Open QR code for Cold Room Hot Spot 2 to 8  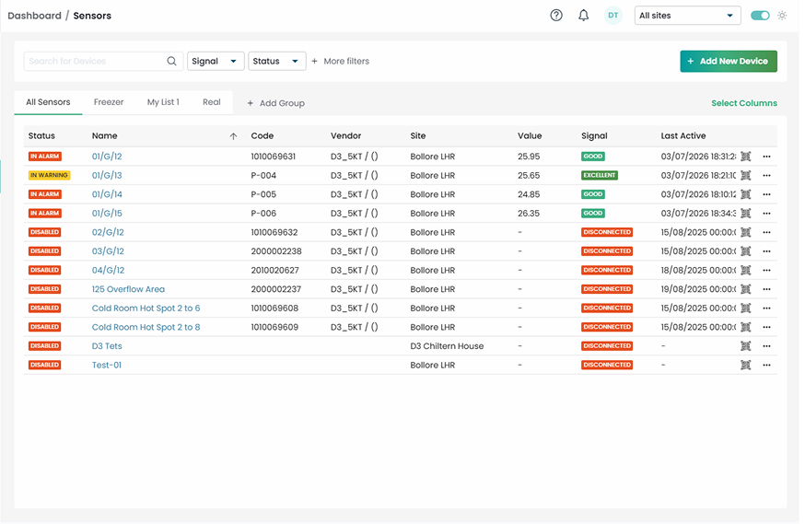(x=745, y=328)
